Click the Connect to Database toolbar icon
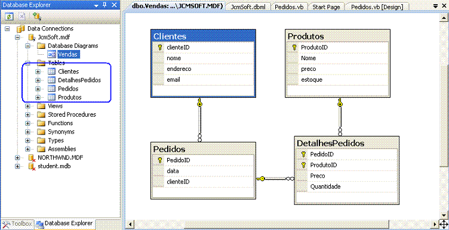The width and height of the screenshot is (449, 230). [x=36, y=17]
